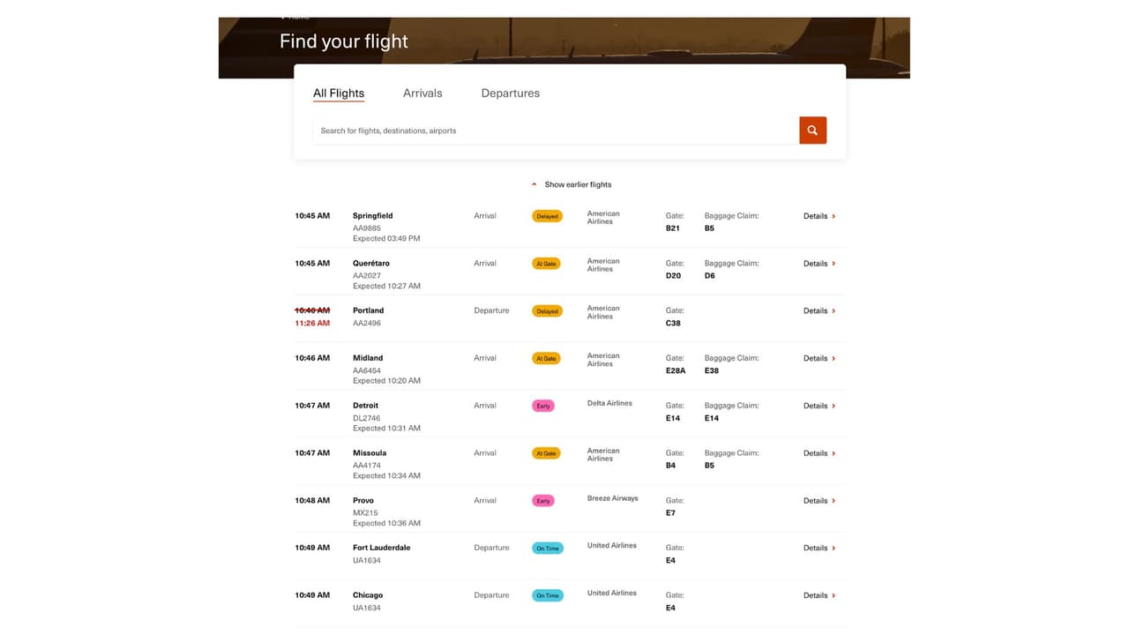Click the back arrow beside Home
The height and width of the screenshot is (635, 1129).
pos(282,15)
